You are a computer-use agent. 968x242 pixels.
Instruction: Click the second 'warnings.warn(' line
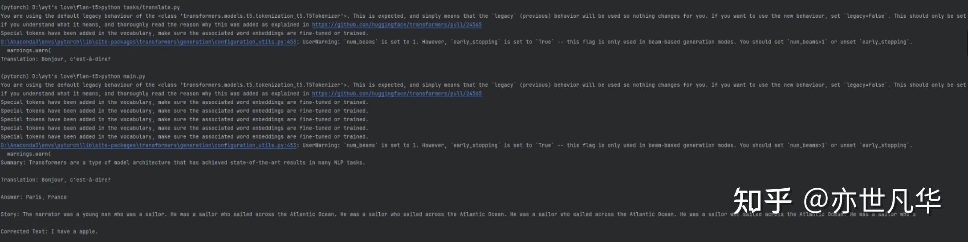29,154
